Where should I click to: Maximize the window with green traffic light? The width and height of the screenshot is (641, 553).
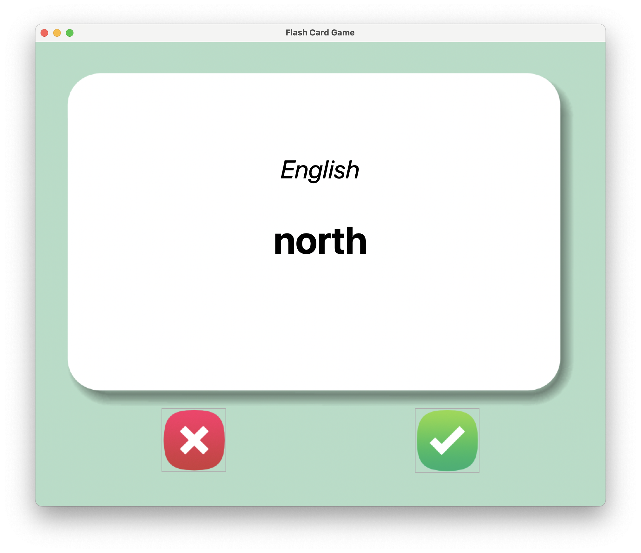click(x=70, y=33)
